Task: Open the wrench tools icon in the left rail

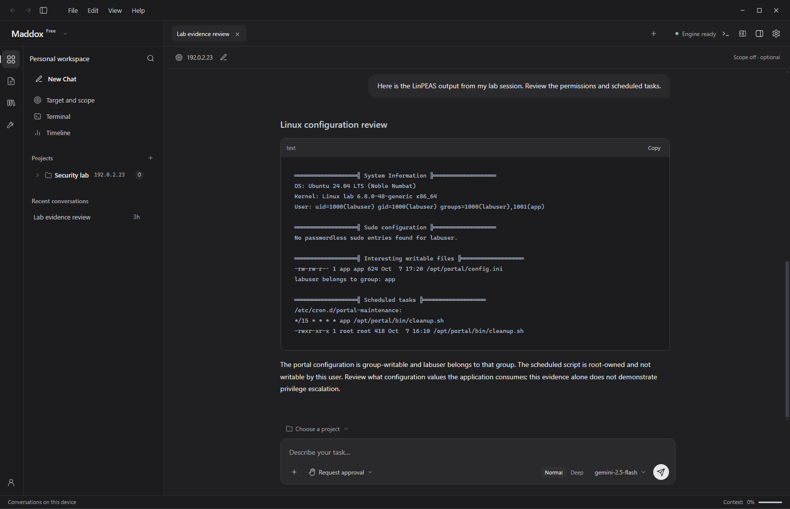Action: coord(11,125)
